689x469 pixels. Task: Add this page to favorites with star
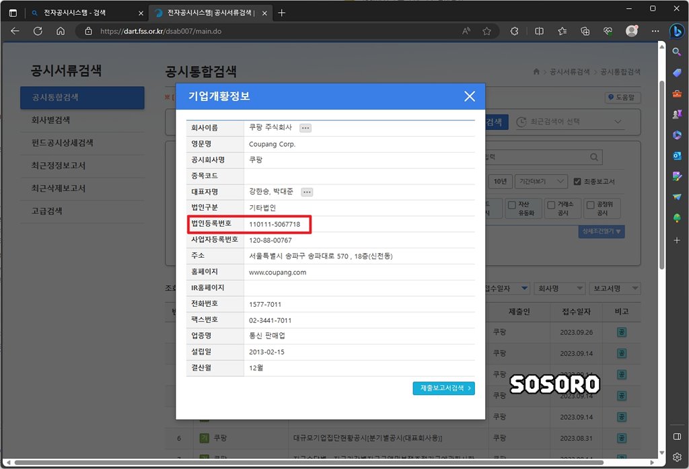tap(486, 31)
